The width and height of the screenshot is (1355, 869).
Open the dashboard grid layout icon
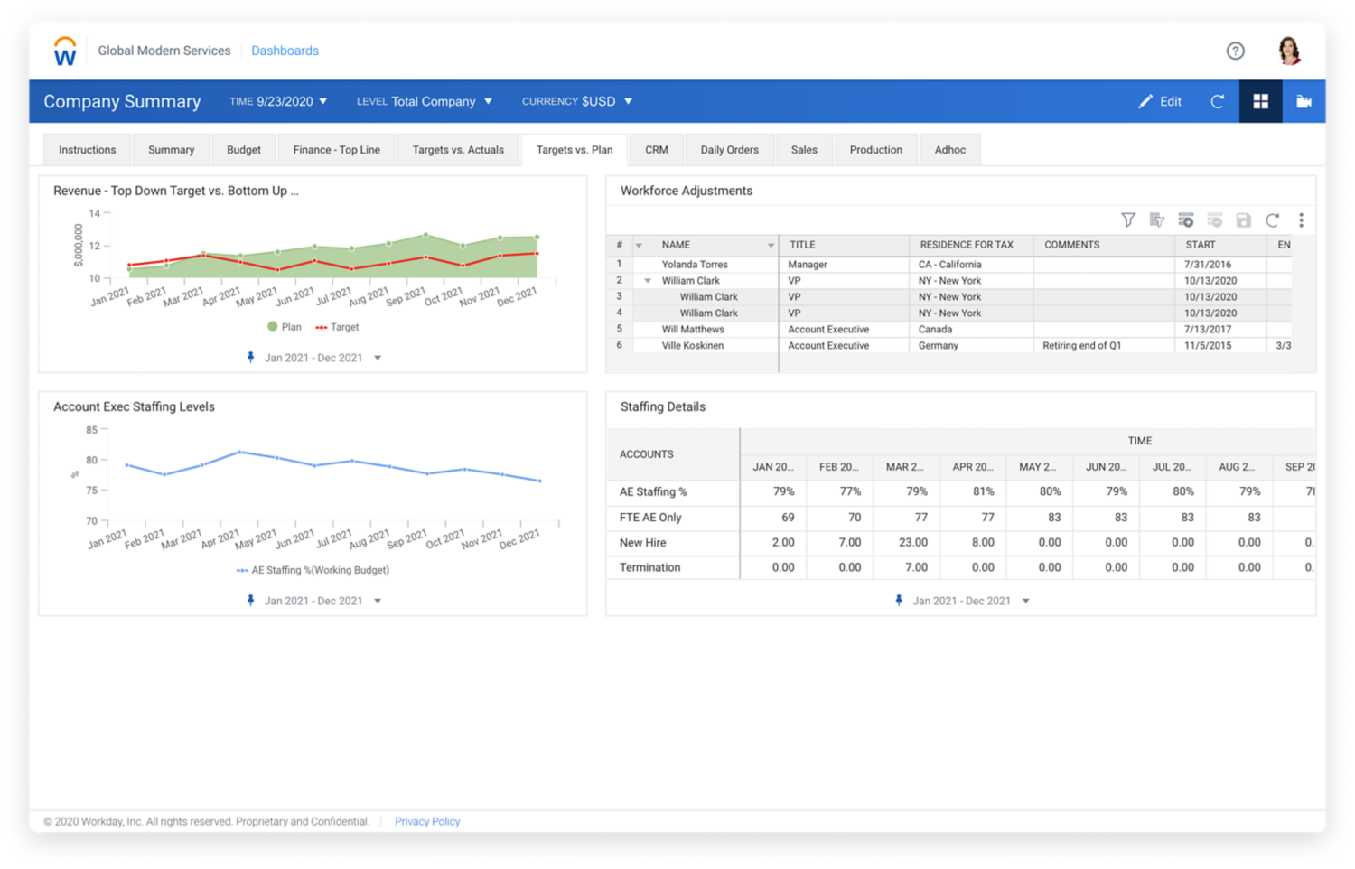coord(1261,101)
